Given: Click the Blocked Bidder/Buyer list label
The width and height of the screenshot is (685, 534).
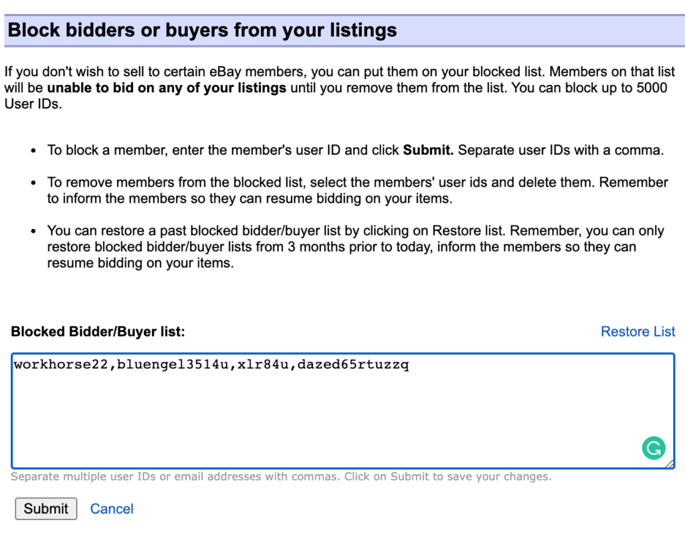Looking at the screenshot, I should [98, 331].
